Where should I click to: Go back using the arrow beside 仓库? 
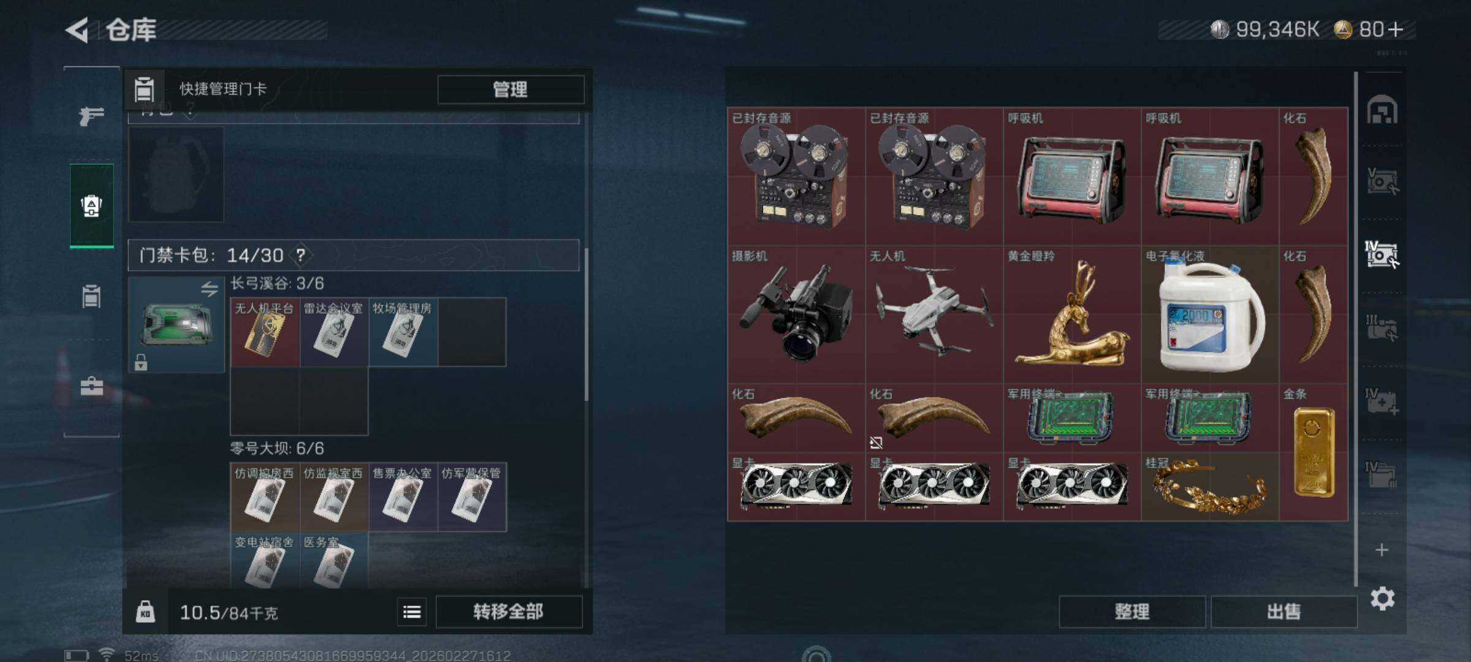[x=77, y=29]
